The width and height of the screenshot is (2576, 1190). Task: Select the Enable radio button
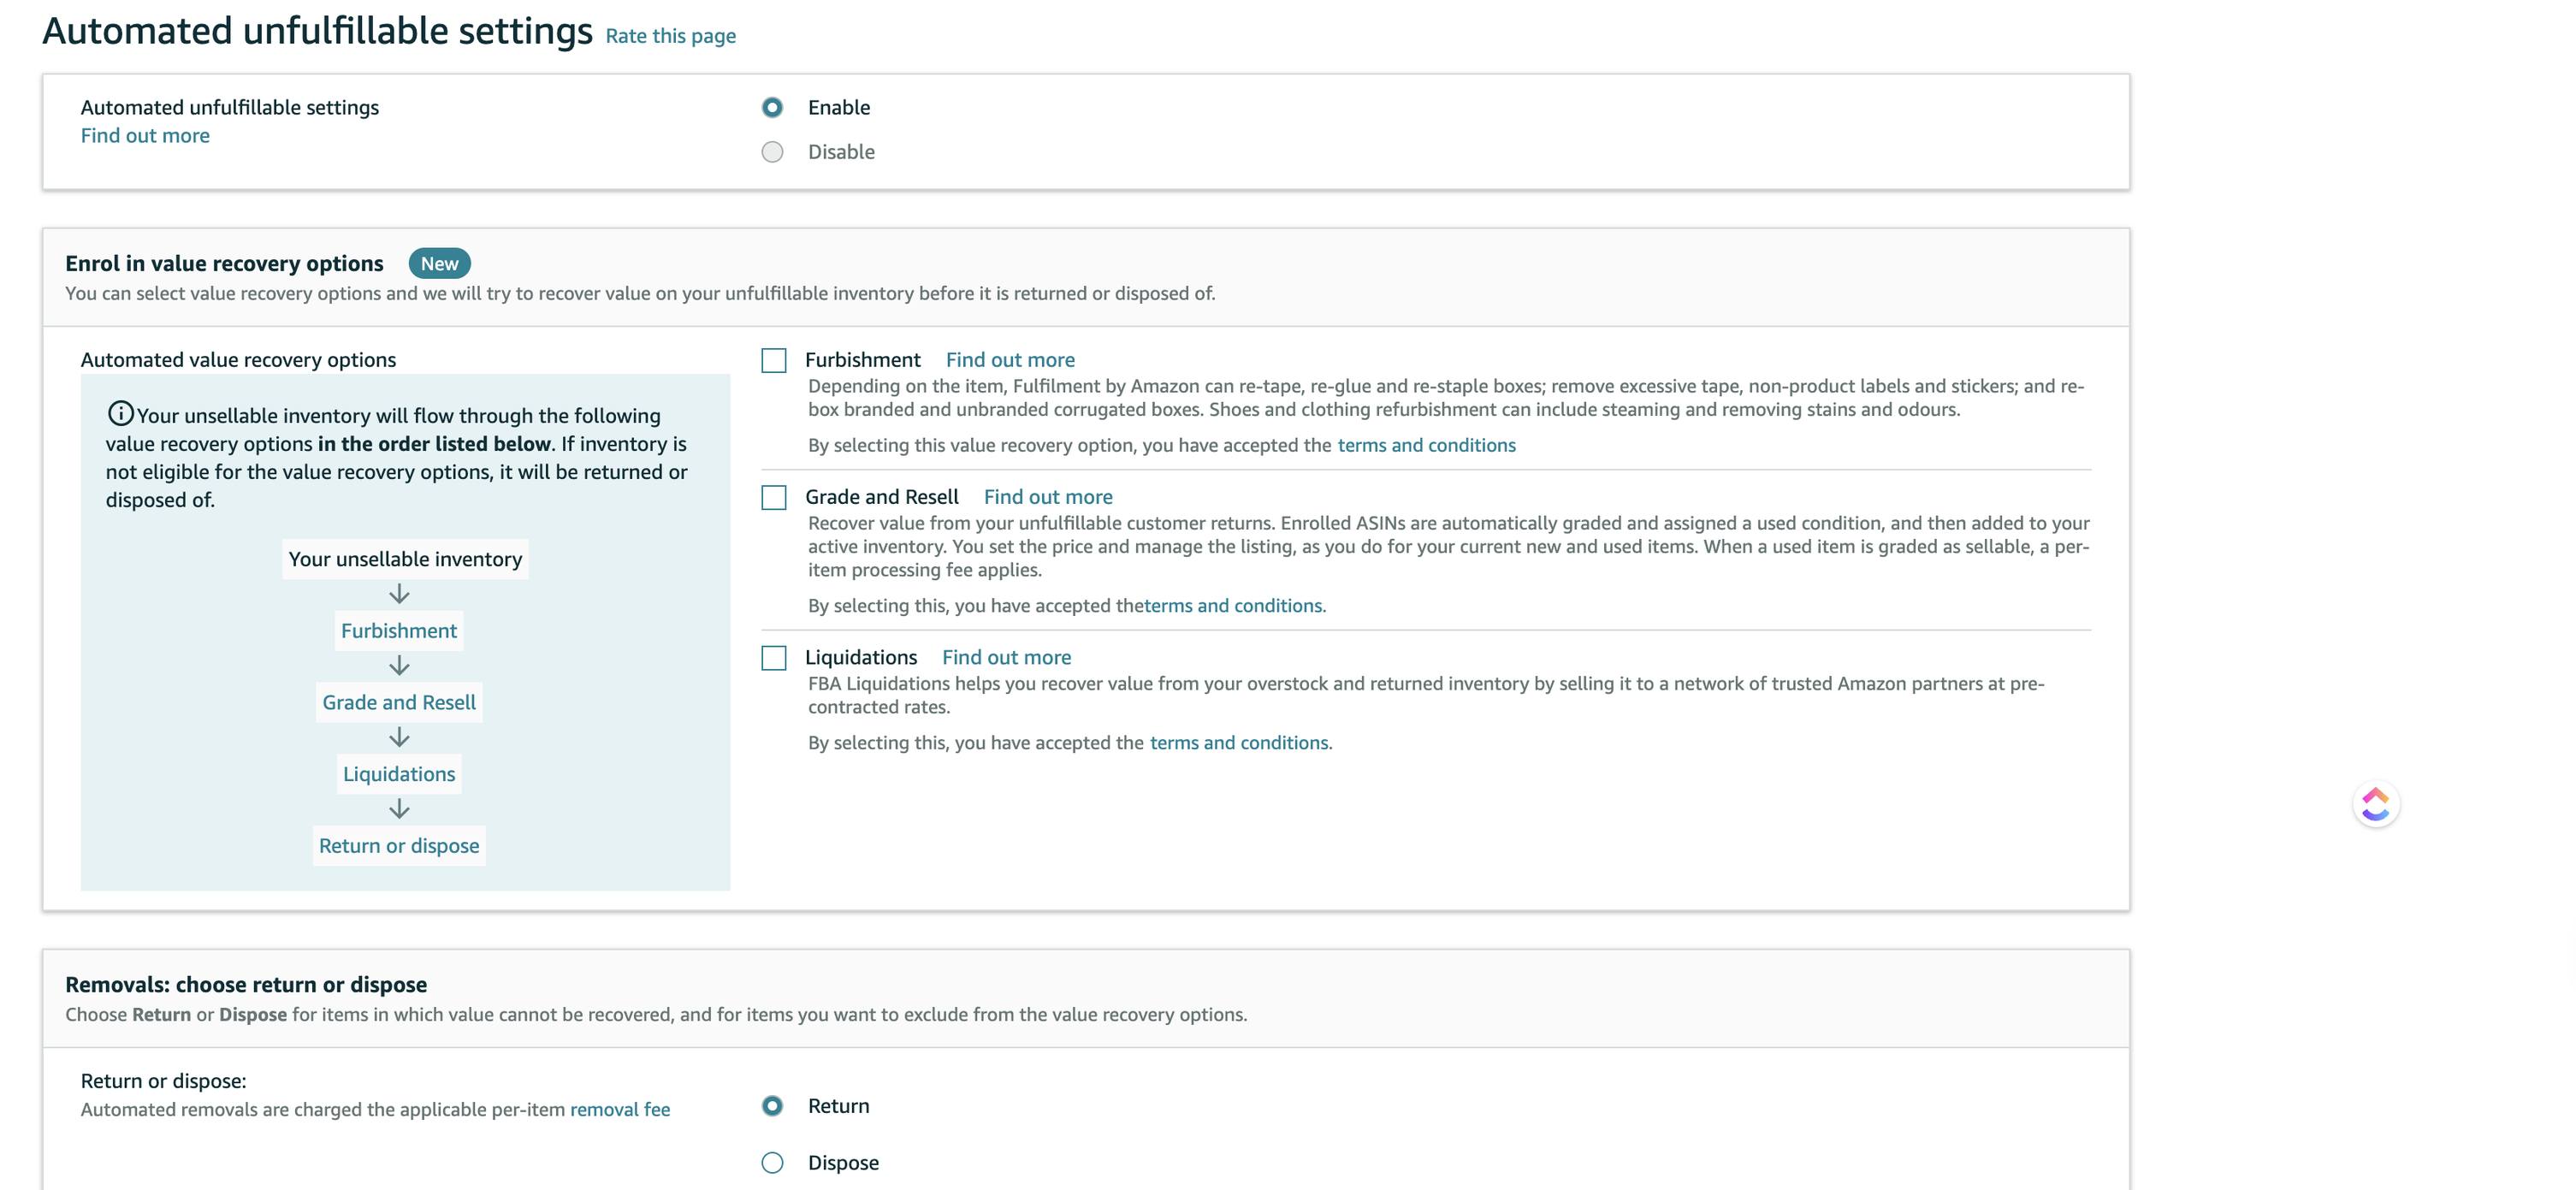[x=772, y=107]
